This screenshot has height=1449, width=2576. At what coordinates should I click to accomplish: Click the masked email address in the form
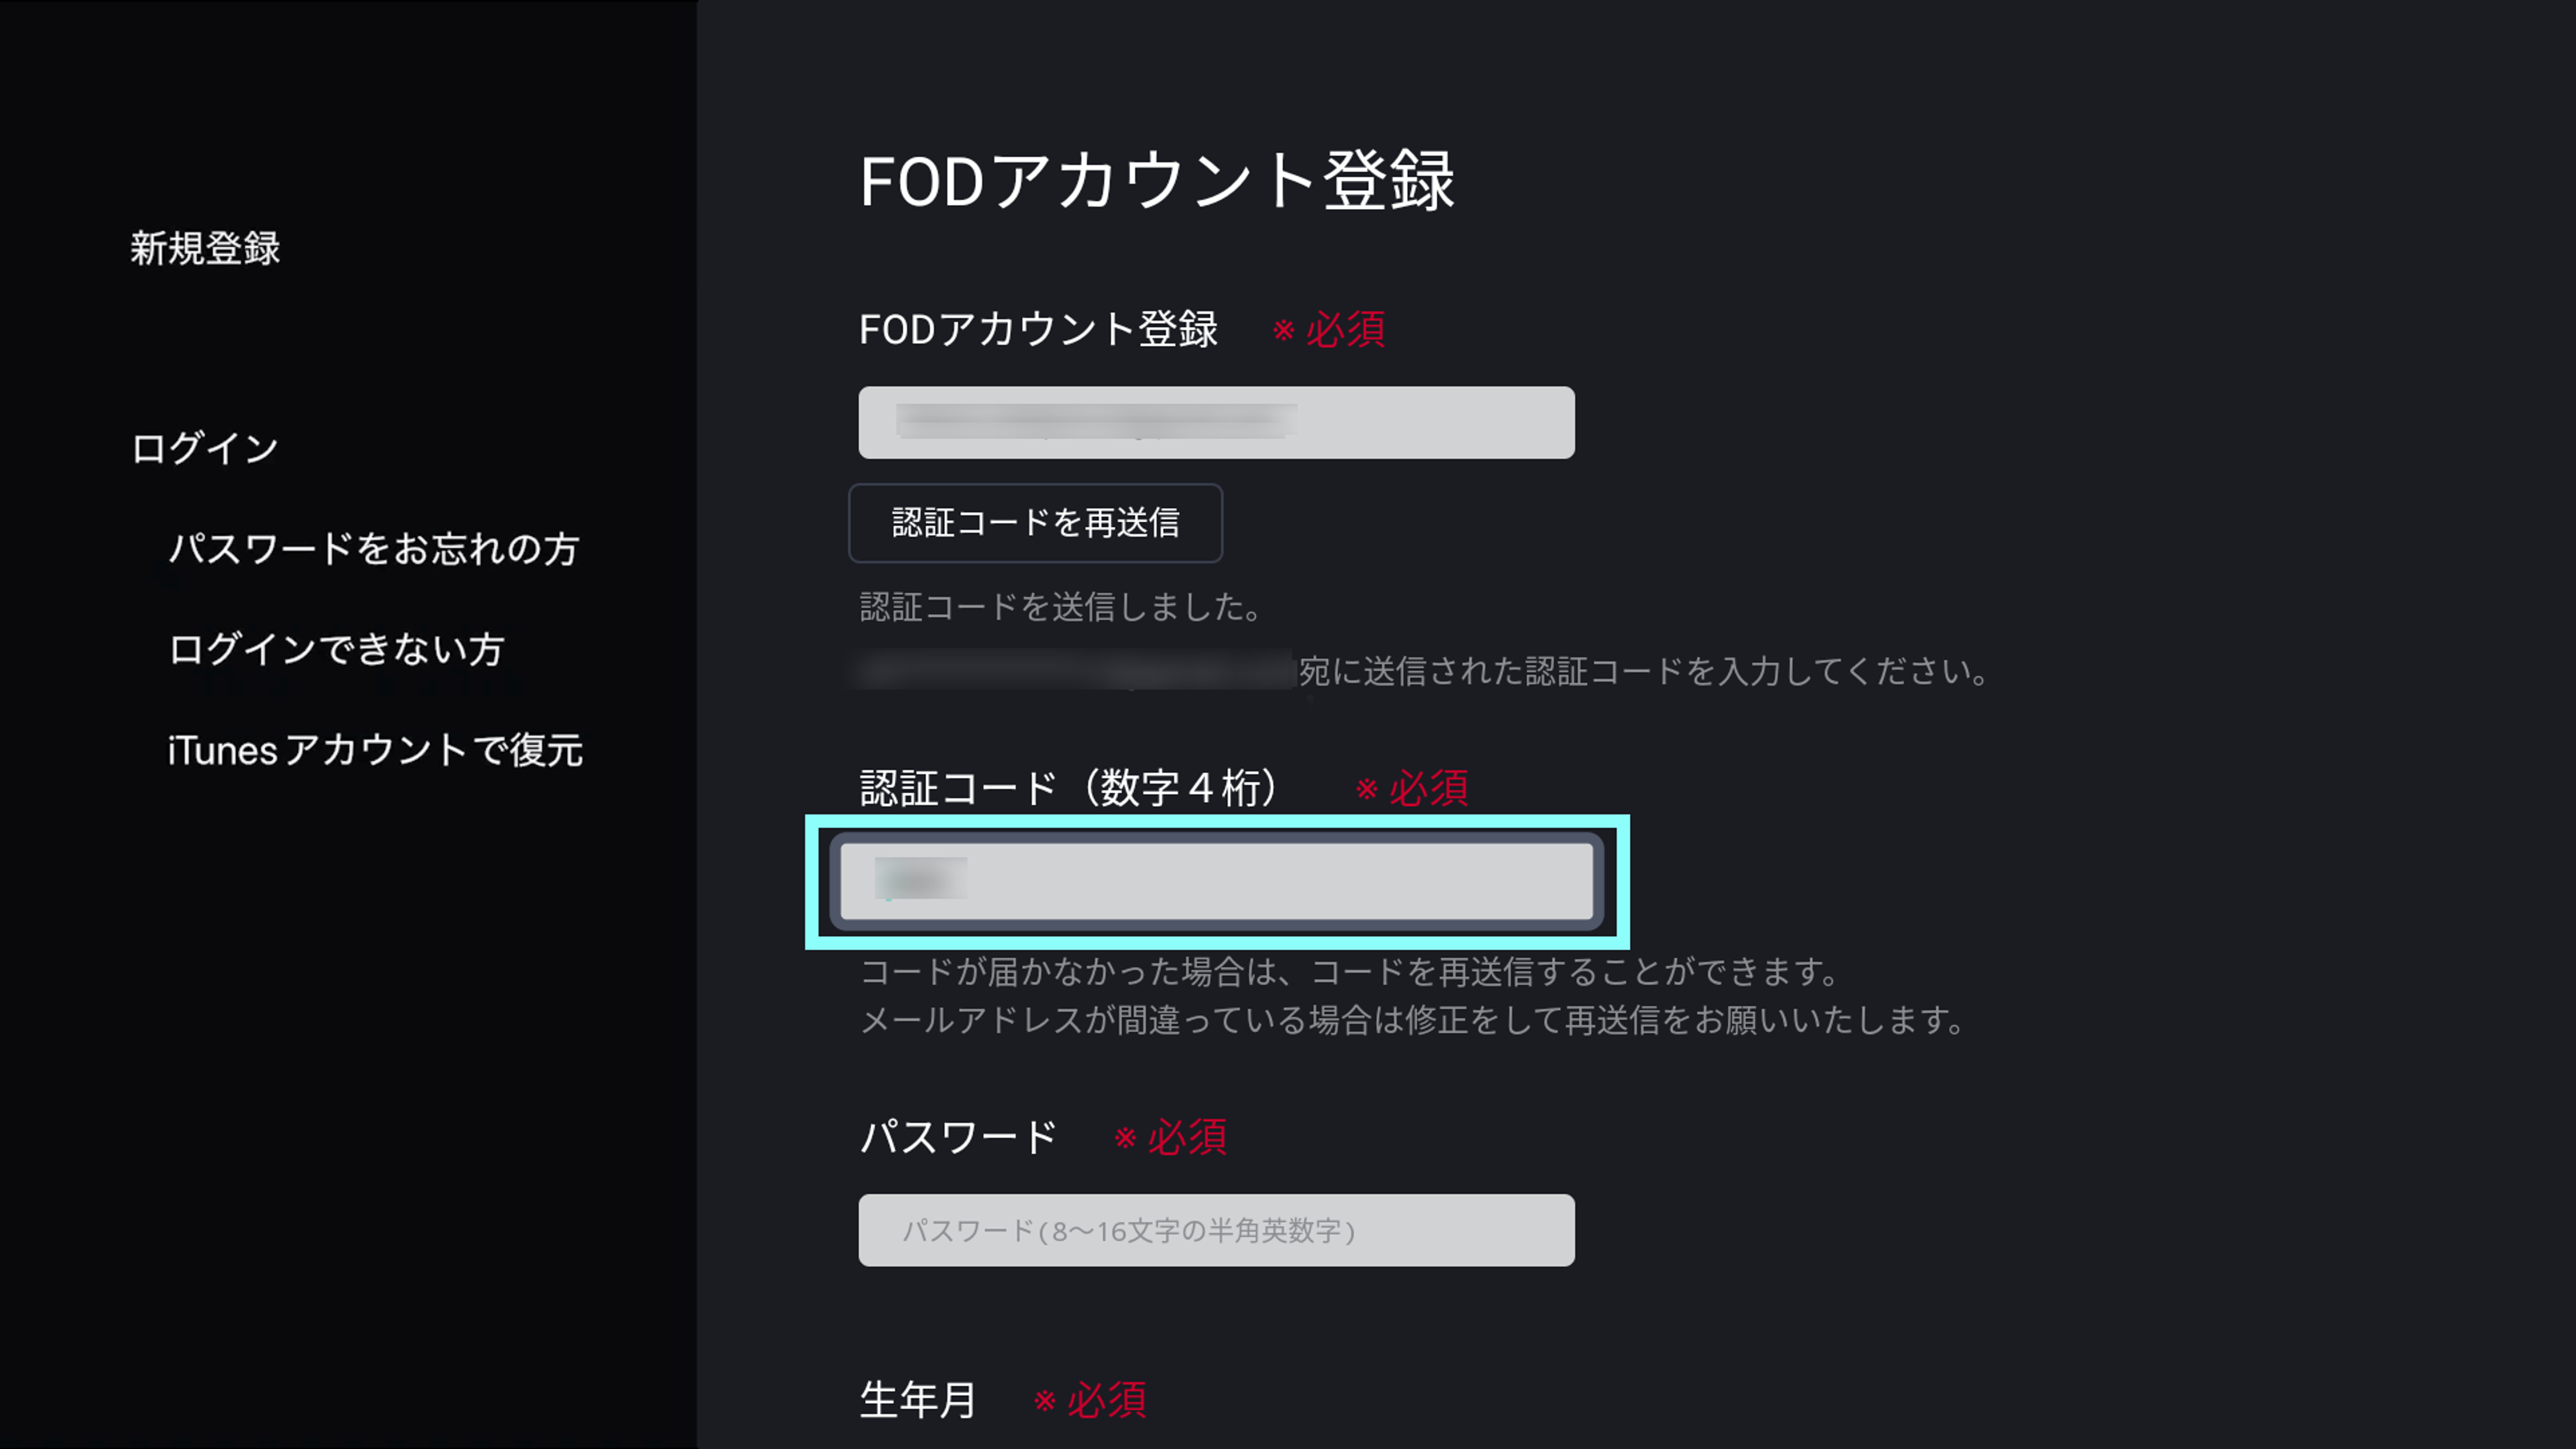(x=1070, y=672)
